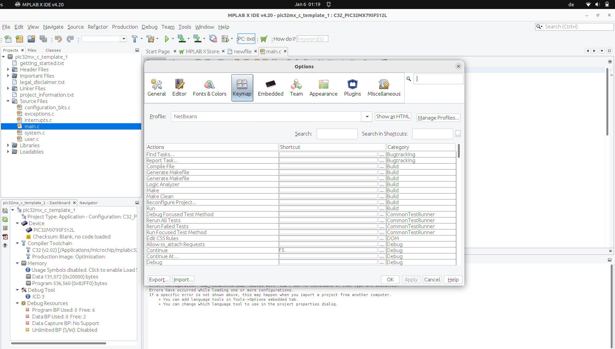Click the Export... button
Viewport: 615px width, 349px height.
(159, 280)
